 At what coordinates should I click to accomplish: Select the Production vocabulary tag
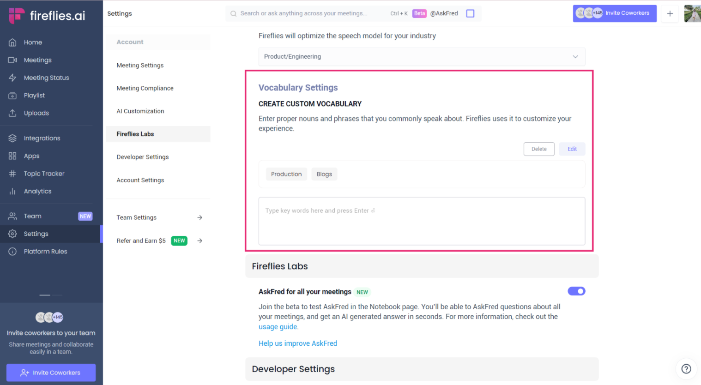pyautogui.click(x=286, y=174)
